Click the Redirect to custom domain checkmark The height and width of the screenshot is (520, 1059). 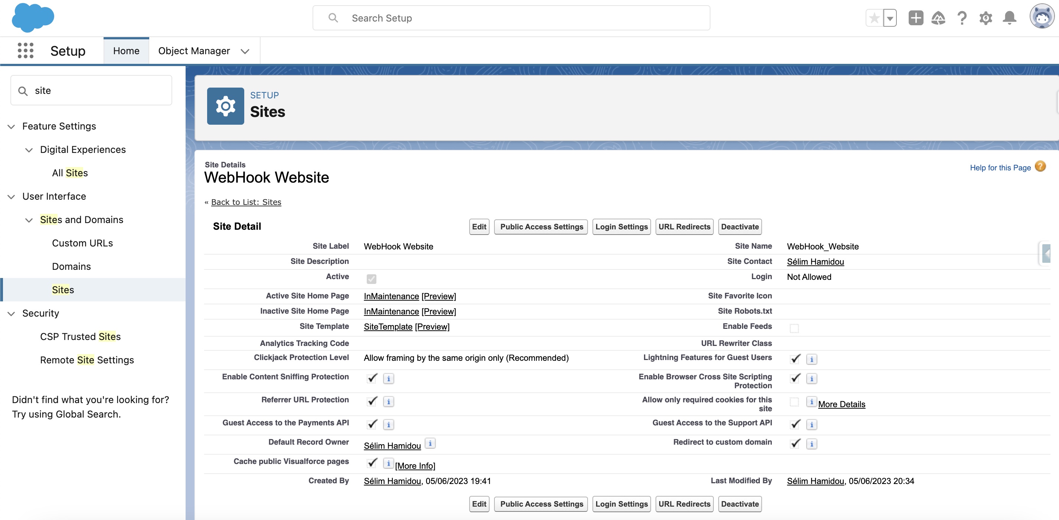(x=795, y=444)
